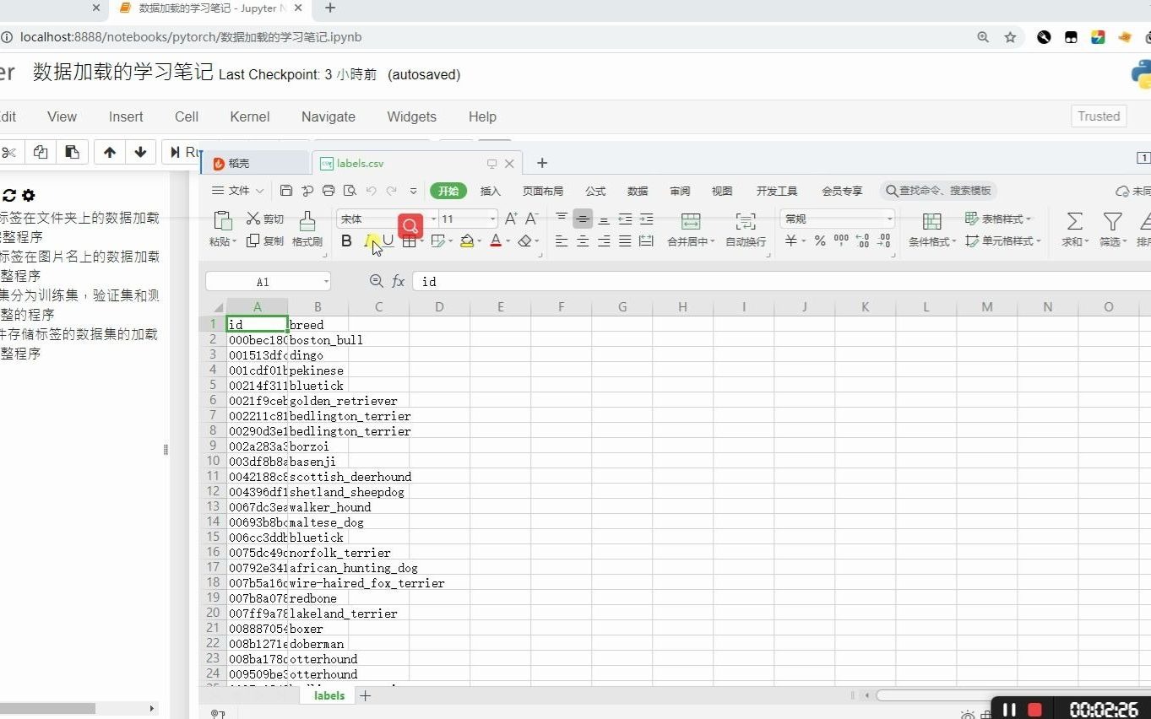The image size is (1151, 719).
Task: Click the Filter (筛选) funnel icon
Action: (1113, 221)
